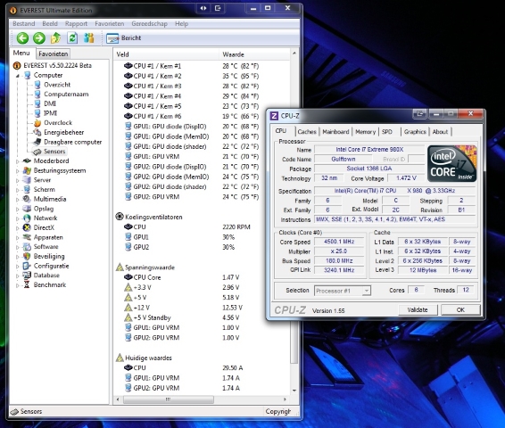Expand the Scherm tree node arrow
The height and width of the screenshot is (428, 505).
pos(18,190)
